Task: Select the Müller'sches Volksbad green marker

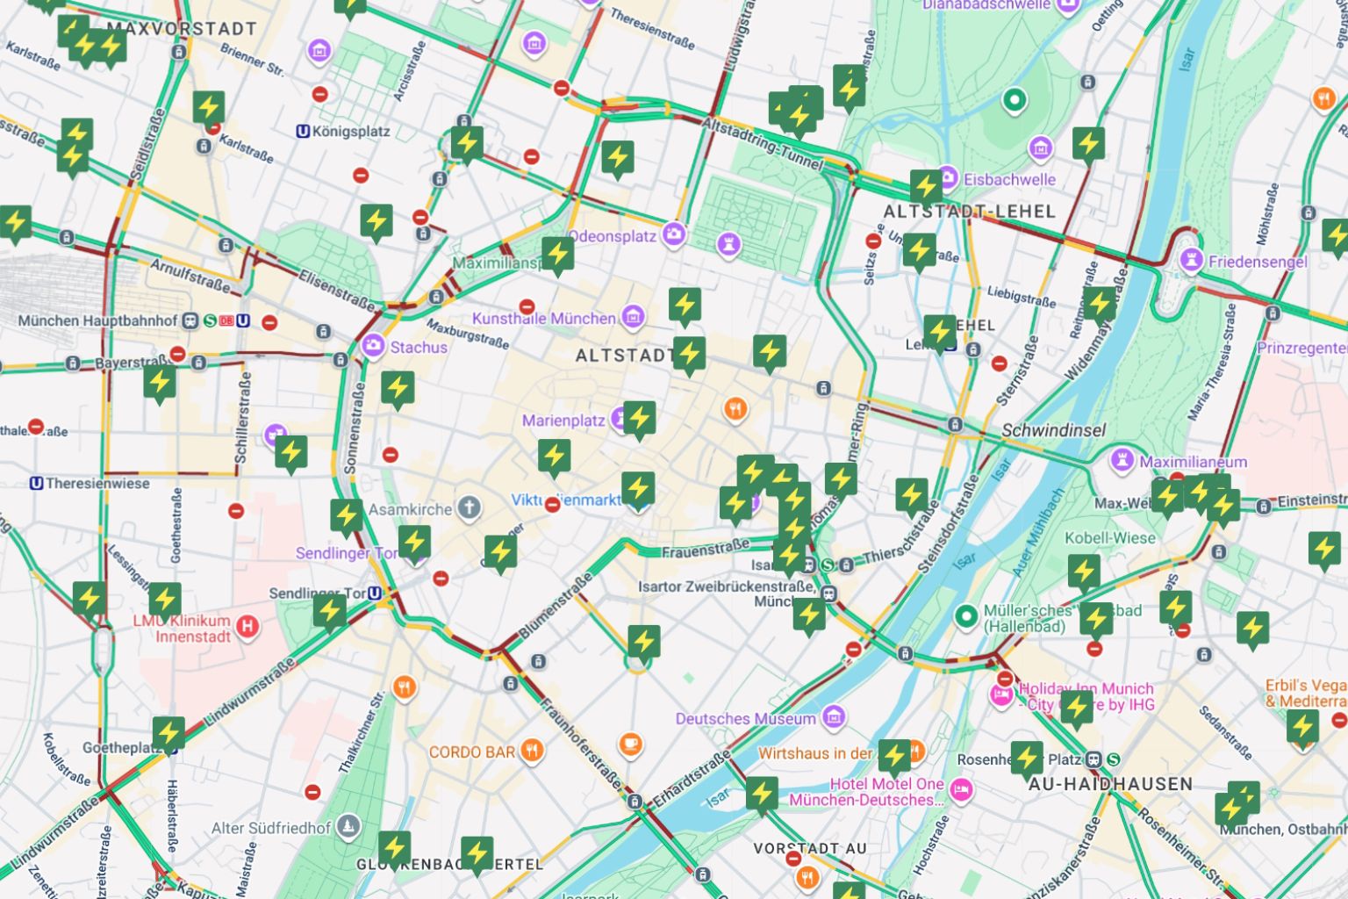Action: click(966, 617)
